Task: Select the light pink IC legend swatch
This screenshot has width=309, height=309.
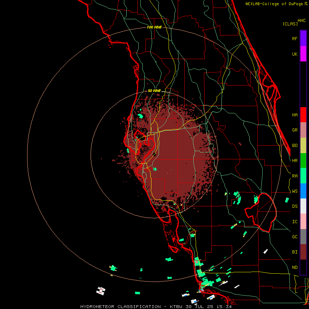Action: [x=303, y=221]
